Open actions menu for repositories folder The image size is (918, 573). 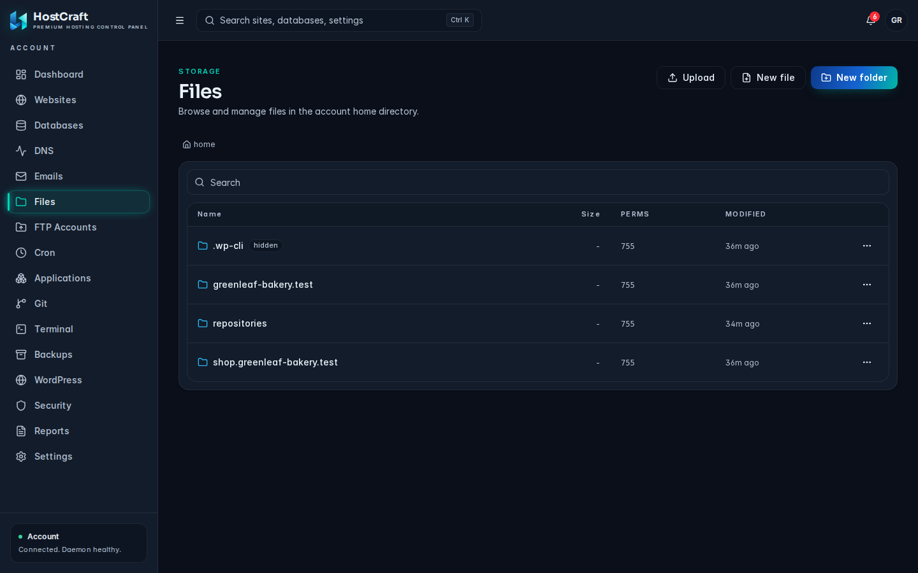tap(867, 323)
